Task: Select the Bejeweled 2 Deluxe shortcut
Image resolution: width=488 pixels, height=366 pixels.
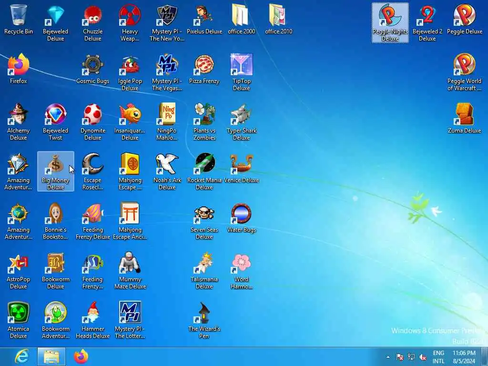Action: point(427,22)
